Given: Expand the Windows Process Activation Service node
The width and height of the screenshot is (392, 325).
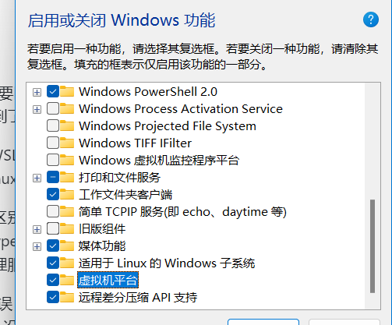Looking at the screenshot, I should click(x=37, y=109).
